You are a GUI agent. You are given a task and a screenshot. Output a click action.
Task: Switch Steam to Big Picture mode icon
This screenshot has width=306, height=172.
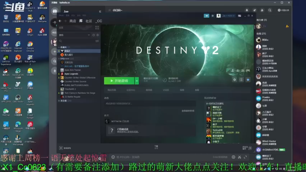[239, 16]
